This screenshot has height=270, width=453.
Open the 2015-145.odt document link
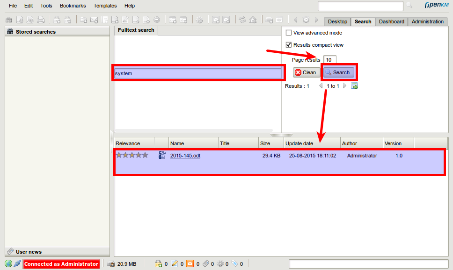185,156
